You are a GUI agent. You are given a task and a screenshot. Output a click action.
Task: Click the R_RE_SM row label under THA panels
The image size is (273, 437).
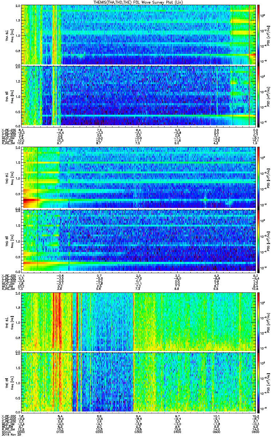click(x=8, y=144)
